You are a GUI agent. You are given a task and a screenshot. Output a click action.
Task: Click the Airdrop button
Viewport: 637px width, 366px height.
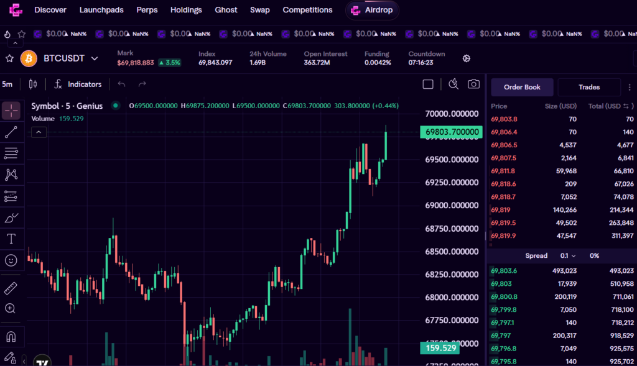(x=373, y=10)
